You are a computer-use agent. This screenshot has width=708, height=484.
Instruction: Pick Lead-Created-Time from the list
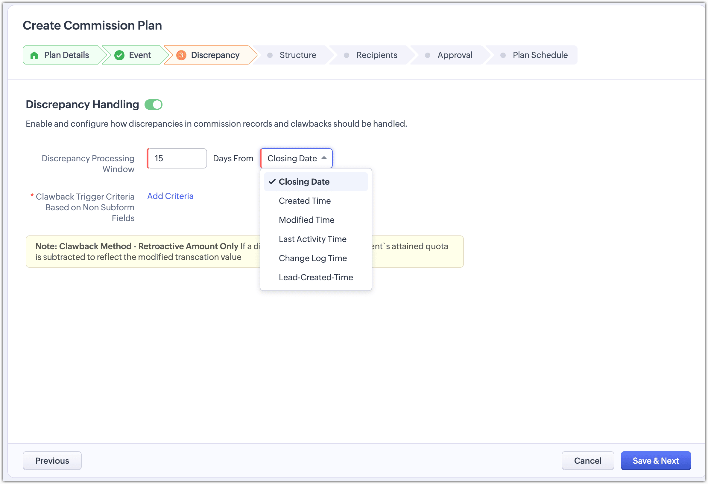(316, 278)
